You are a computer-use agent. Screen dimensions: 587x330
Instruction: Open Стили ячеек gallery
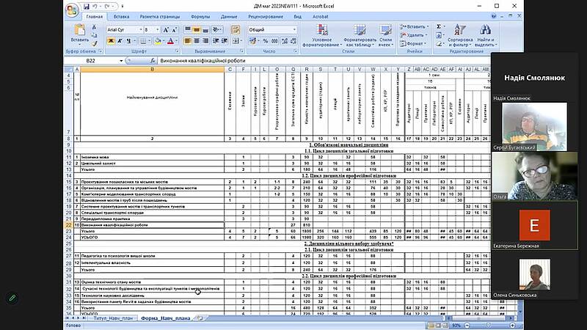[386, 35]
